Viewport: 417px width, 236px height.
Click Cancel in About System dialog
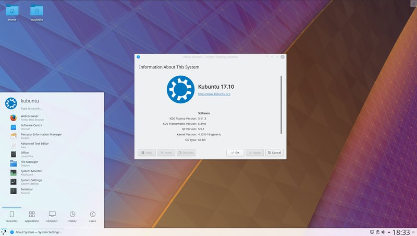[274, 152]
